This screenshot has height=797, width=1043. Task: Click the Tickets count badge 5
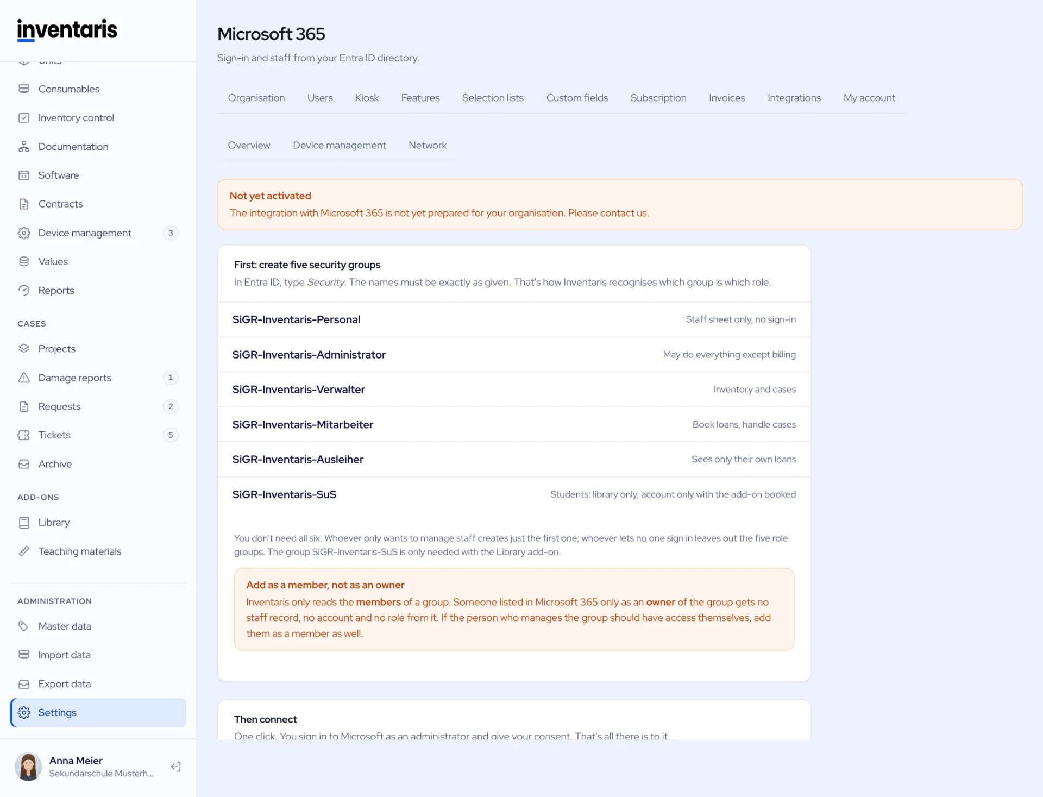(x=171, y=435)
